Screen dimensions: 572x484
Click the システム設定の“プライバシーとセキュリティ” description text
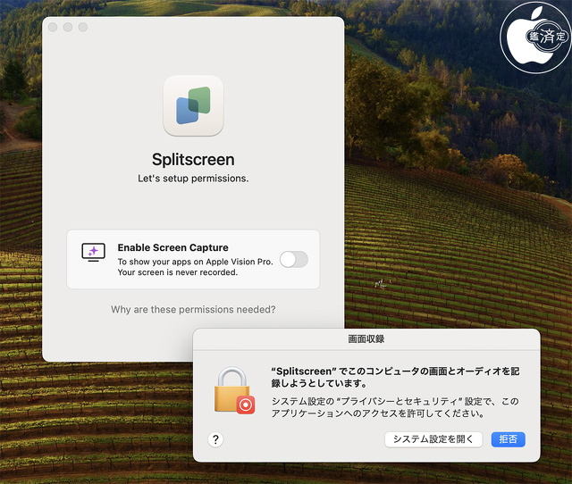(395, 407)
